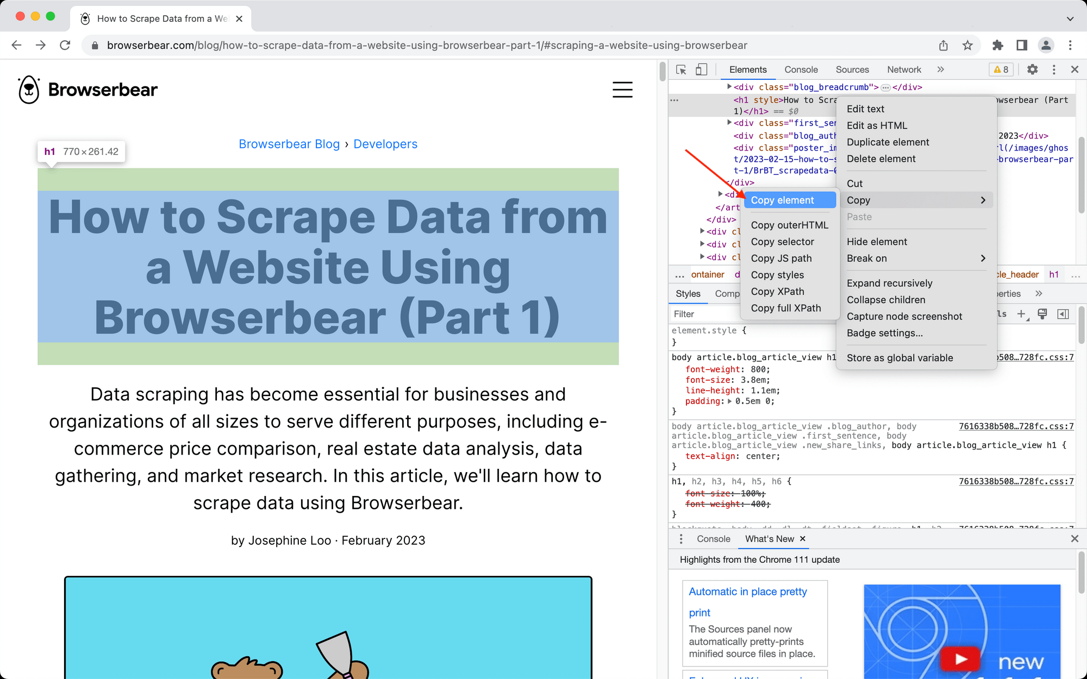This screenshot has width=1087, height=679.
Task: Open DevTools settings gear
Action: (x=1032, y=70)
